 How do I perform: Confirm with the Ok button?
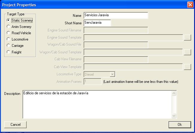179,125
